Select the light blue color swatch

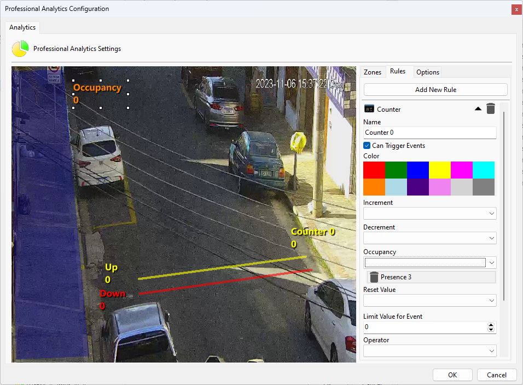click(x=396, y=187)
